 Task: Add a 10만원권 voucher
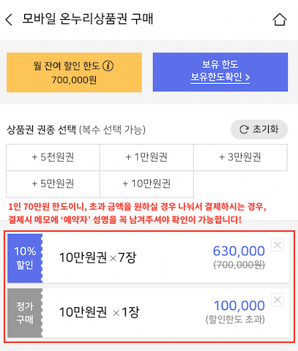pyautogui.click(x=146, y=184)
